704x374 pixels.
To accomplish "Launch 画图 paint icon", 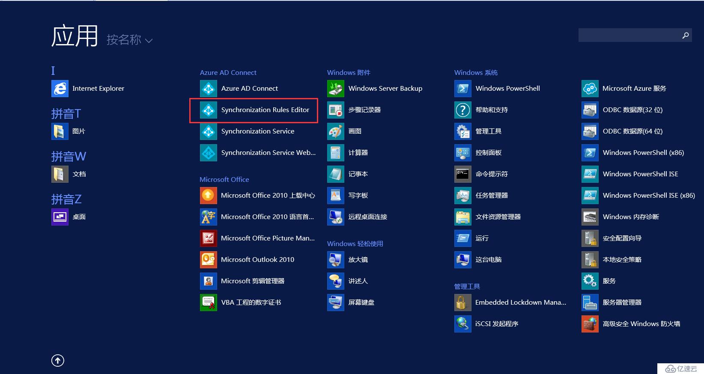I will [336, 131].
